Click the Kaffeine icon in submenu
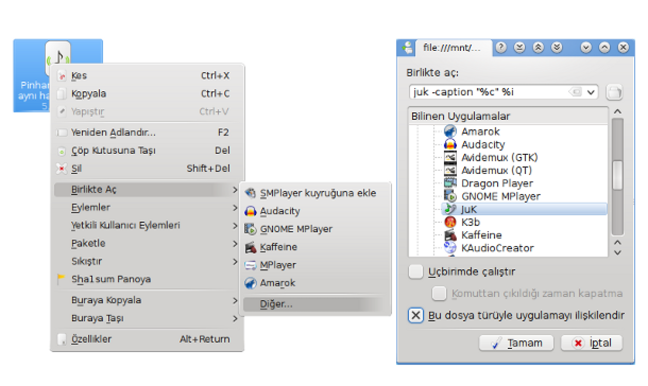The image size is (648, 386). point(250,247)
